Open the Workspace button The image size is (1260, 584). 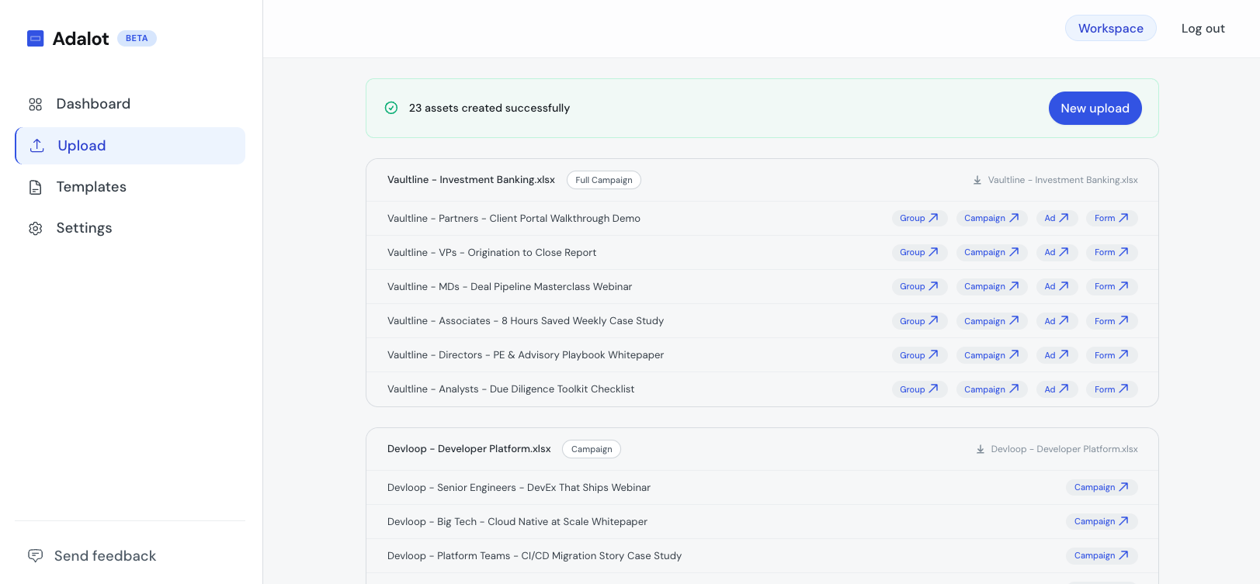pyautogui.click(x=1110, y=29)
